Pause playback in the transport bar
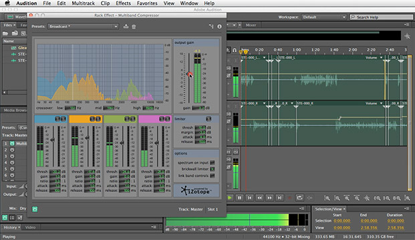The image size is (415, 240). [x=239, y=197]
